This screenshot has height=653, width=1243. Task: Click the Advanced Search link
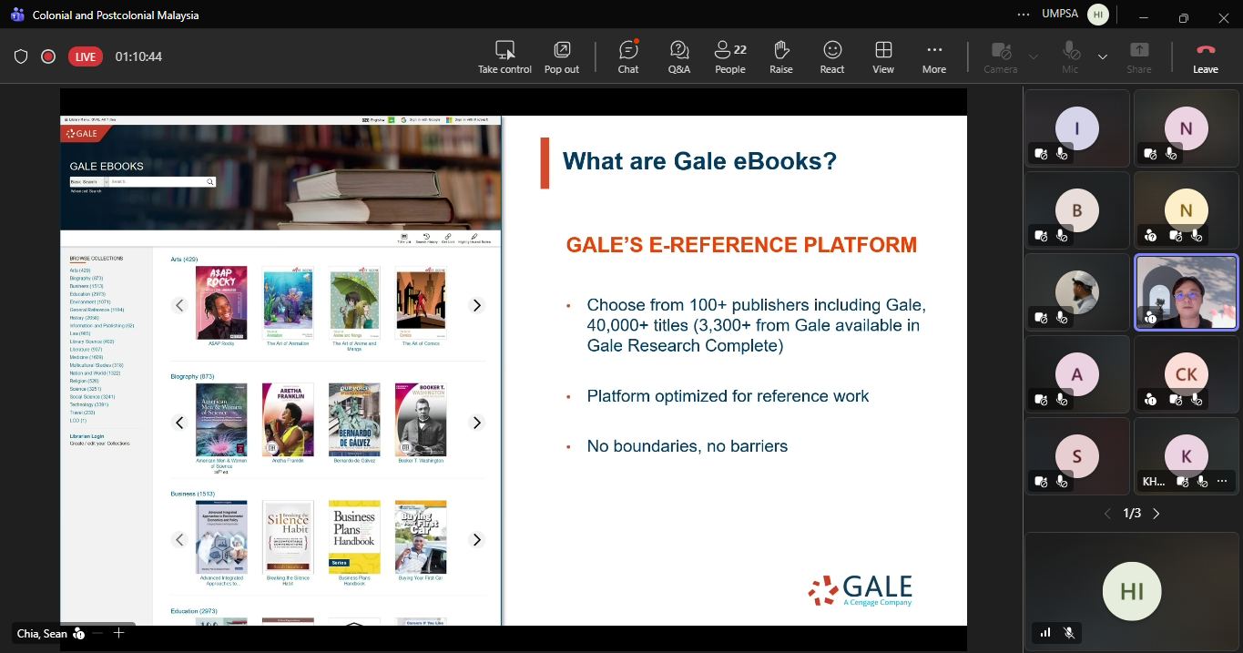(86, 191)
